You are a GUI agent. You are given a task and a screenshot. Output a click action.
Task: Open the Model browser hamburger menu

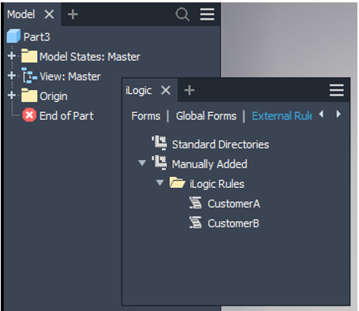click(x=207, y=14)
